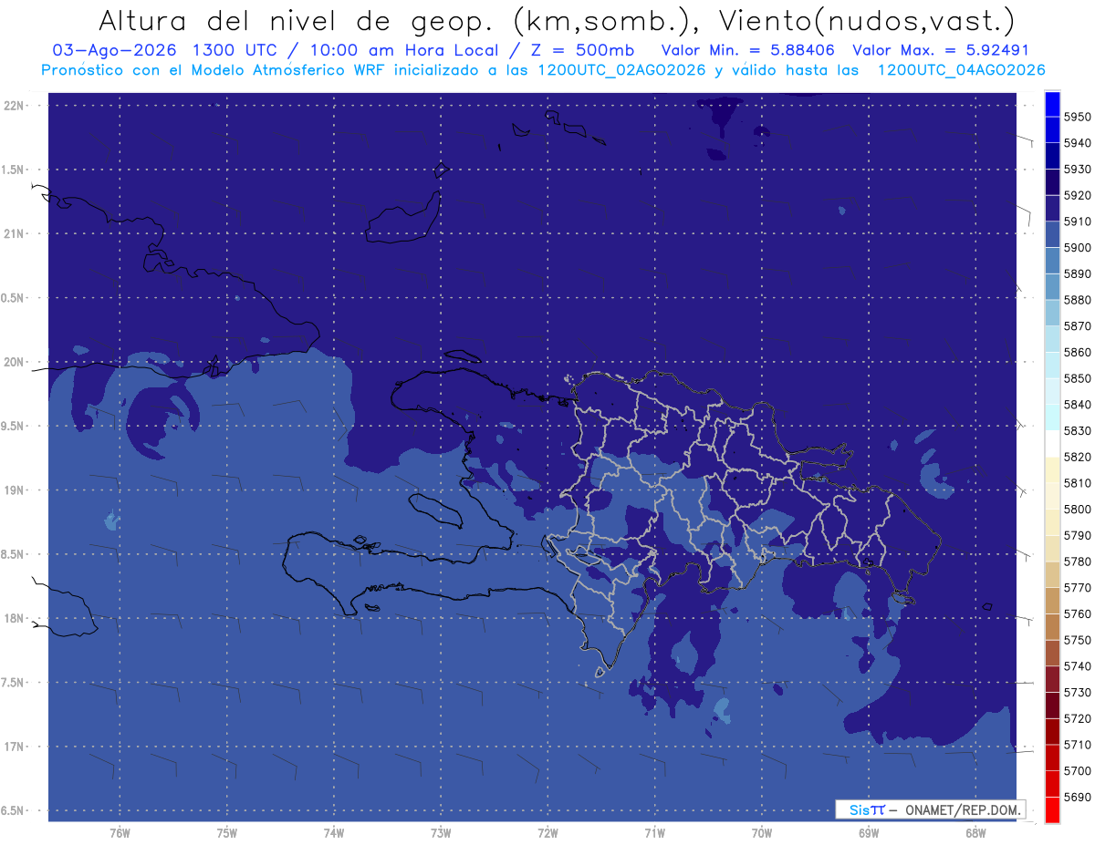Click the '71W' longitude axis label
Screen dimensions: 1095x845
(654, 833)
